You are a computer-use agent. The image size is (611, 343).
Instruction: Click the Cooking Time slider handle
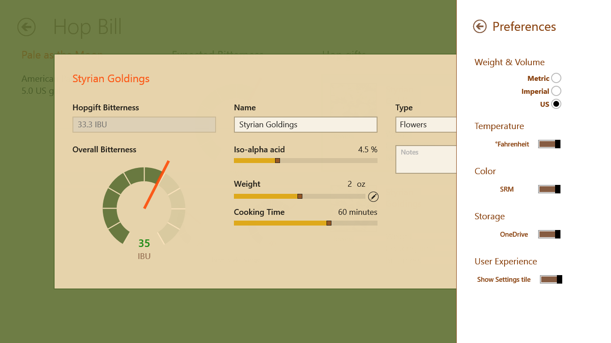[x=329, y=223]
